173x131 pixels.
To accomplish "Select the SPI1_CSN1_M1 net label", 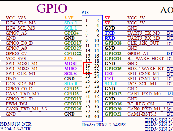I will (x=143, y=78).
